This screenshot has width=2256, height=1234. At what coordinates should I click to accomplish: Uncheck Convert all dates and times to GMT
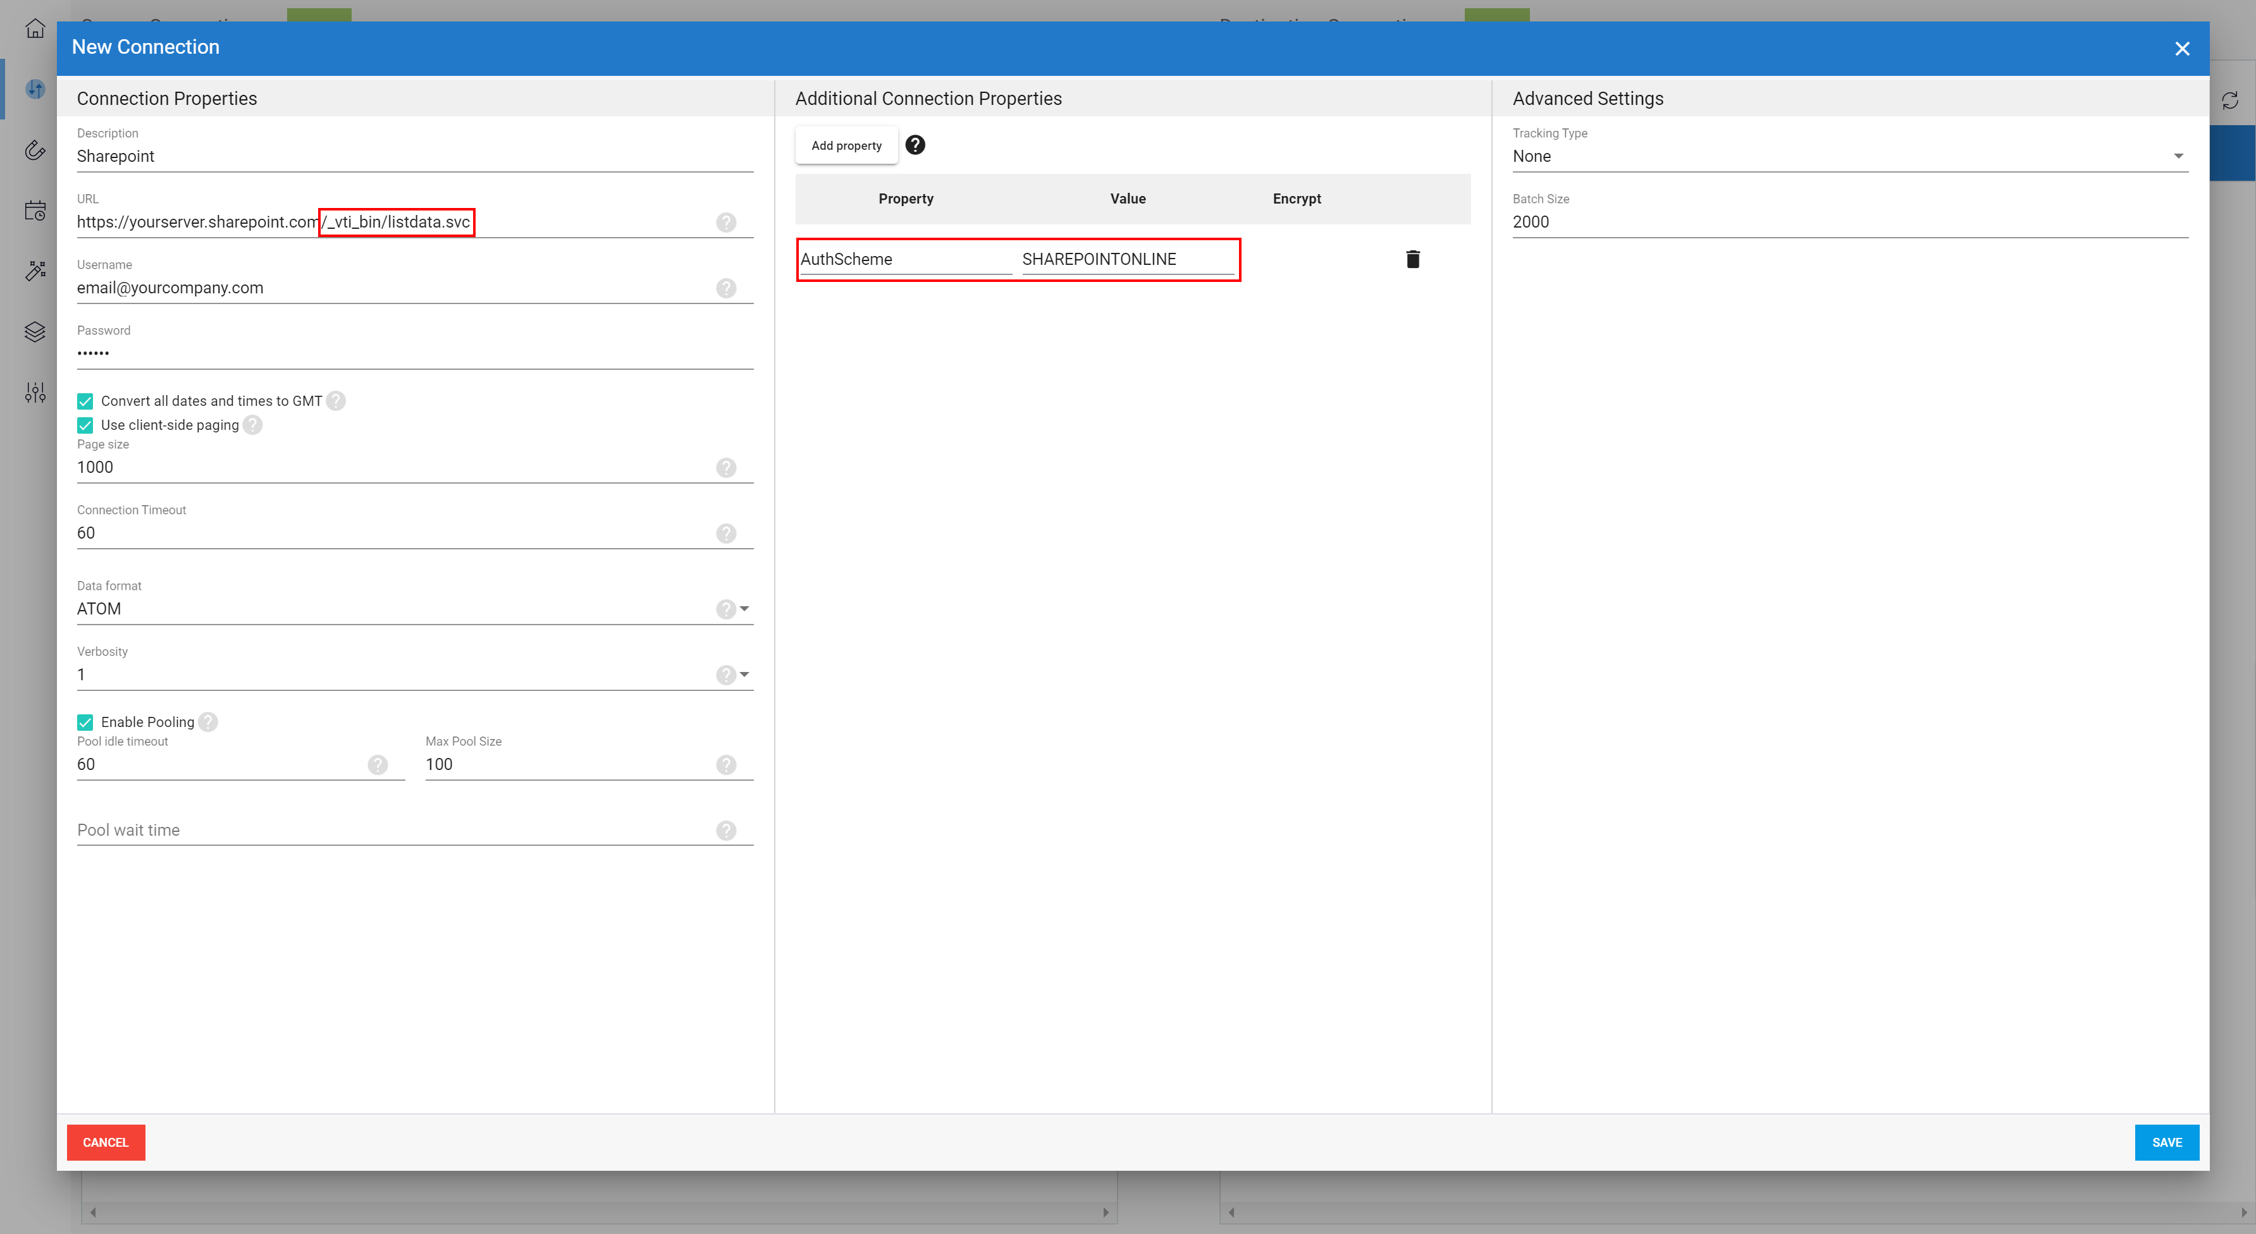pyautogui.click(x=85, y=401)
